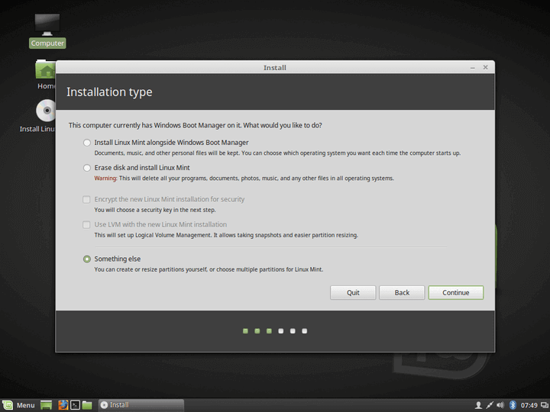Launch Firefox from the panel

pos(63,405)
